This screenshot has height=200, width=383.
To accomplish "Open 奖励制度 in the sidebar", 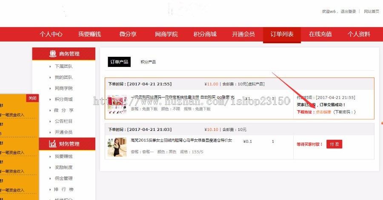I will (x=63, y=167).
